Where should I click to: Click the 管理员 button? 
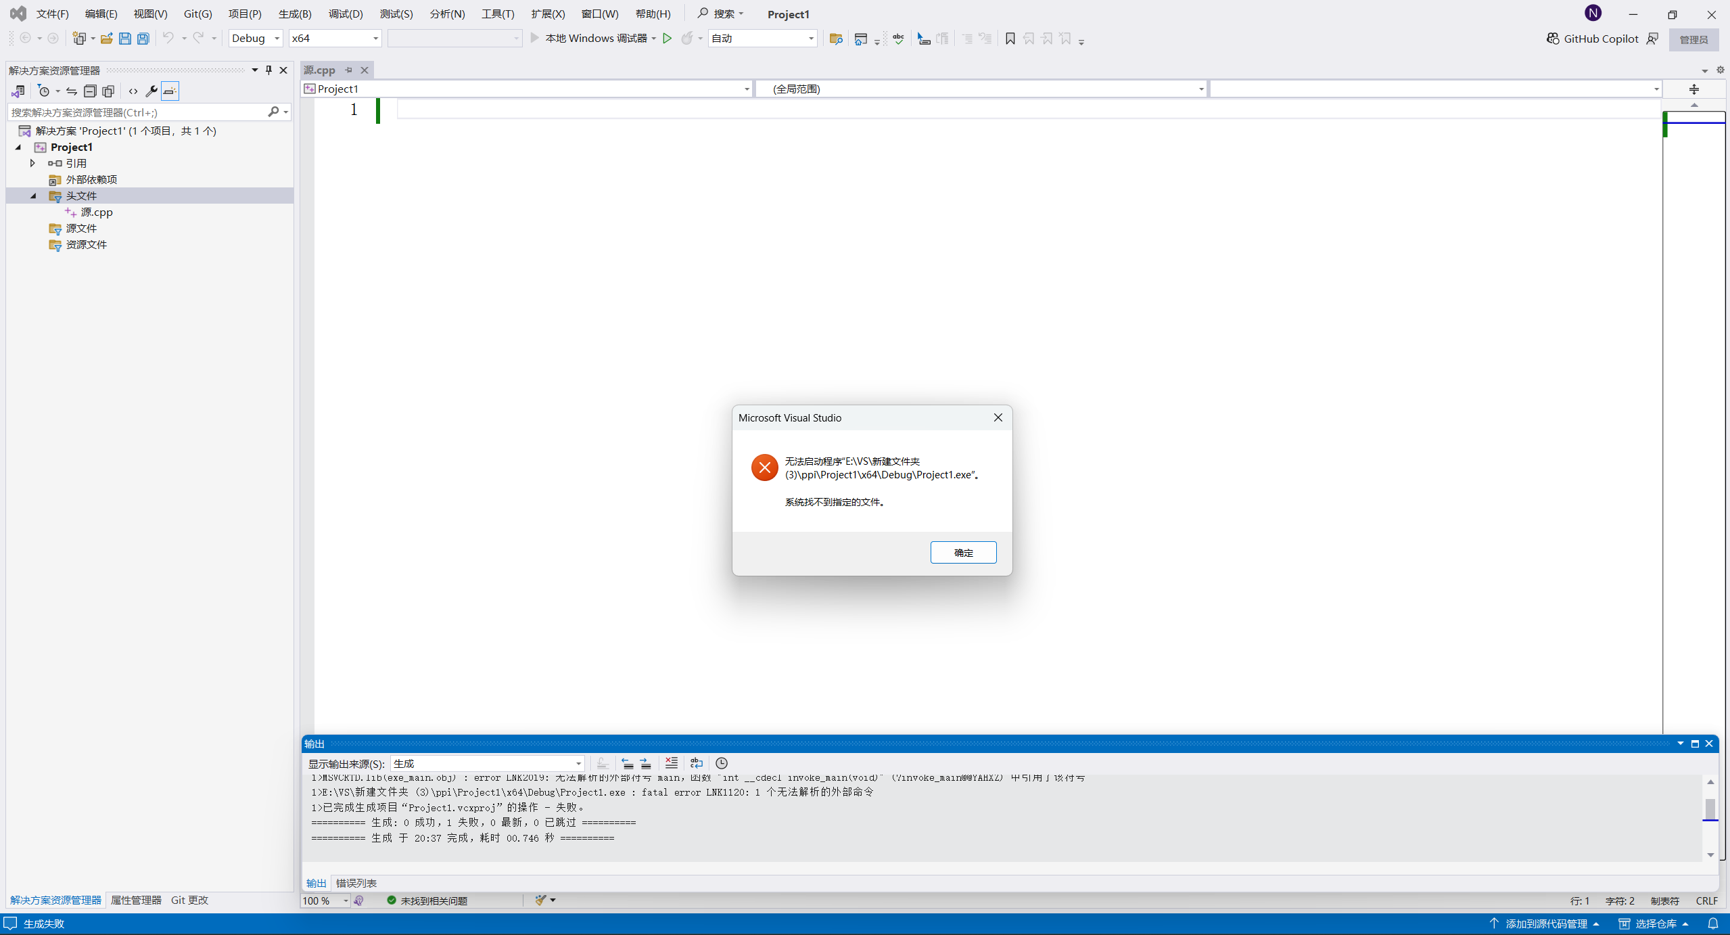tap(1693, 39)
